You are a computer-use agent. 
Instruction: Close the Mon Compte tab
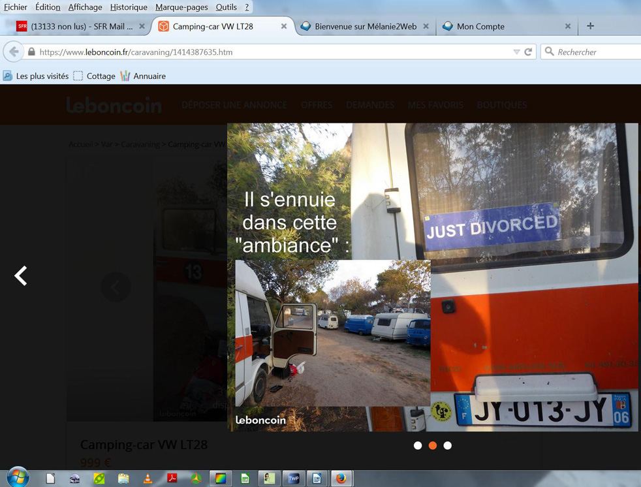click(567, 26)
